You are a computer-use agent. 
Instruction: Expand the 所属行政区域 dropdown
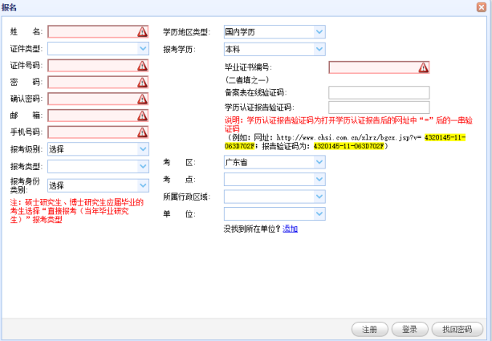tap(319, 197)
